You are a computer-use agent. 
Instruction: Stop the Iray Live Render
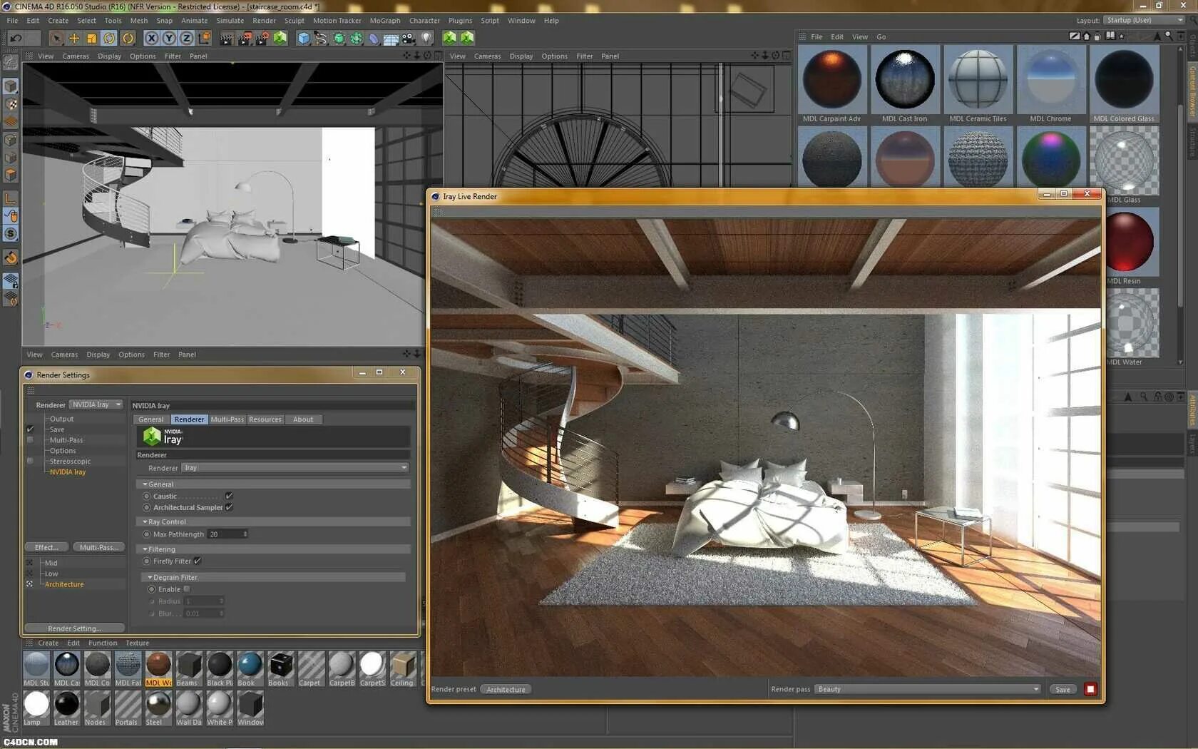1090,689
